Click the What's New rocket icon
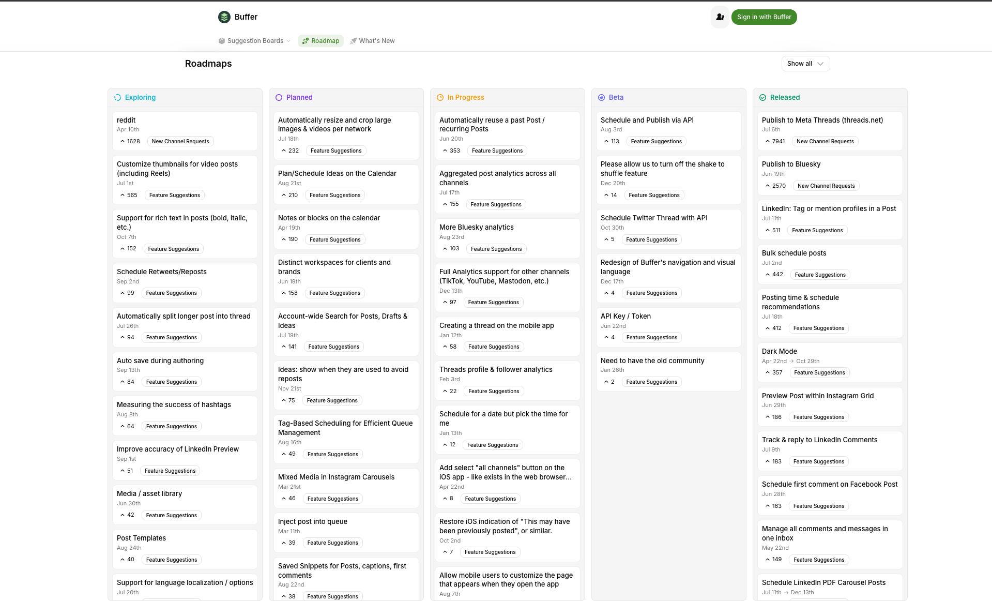This screenshot has width=992, height=601. click(354, 41)
